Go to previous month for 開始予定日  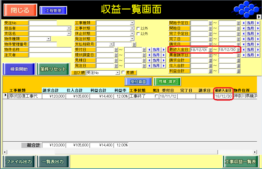243,23
